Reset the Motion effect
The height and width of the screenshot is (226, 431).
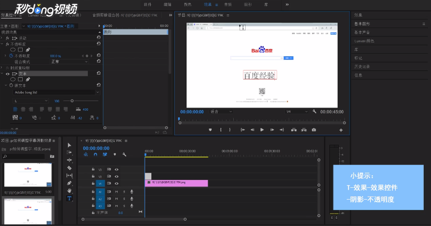click(x=99, y=38)
